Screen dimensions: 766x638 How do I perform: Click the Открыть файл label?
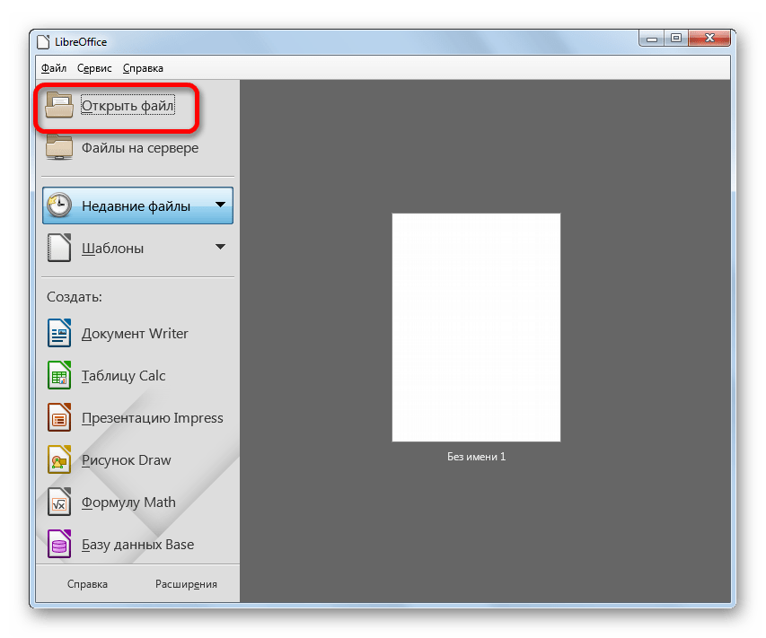click(x=127, y=107)
